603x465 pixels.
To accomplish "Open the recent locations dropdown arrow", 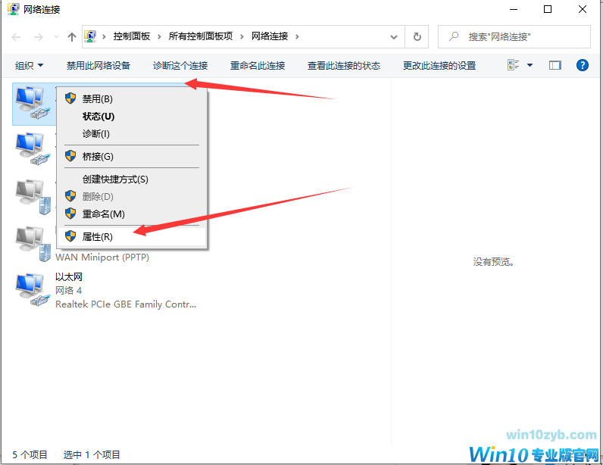I will pyautogui.click(x=57, y=37).
